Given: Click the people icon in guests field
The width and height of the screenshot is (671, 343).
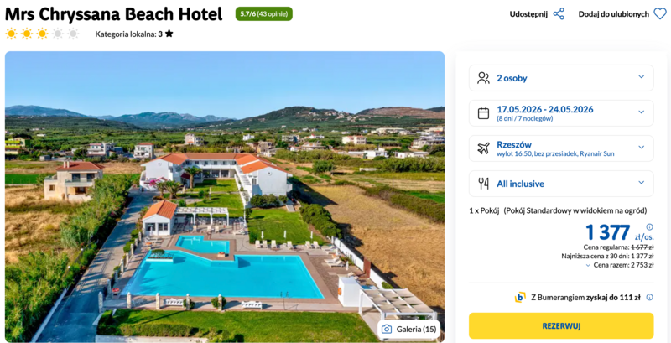Looking at the screenshot, I should pyautogui.click(x=483, y=78).
